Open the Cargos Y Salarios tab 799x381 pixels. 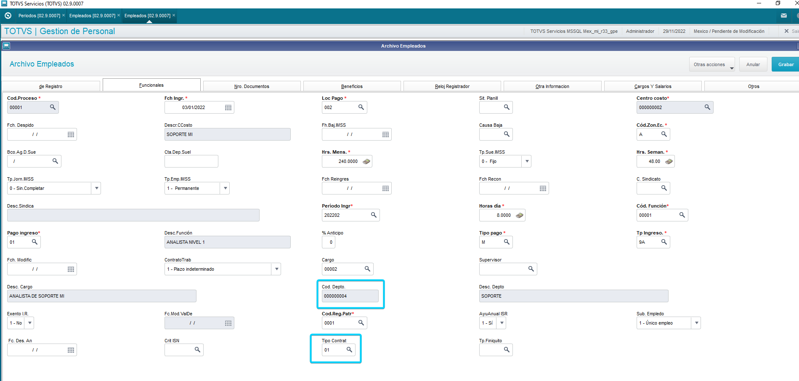(x=653, y=86)
